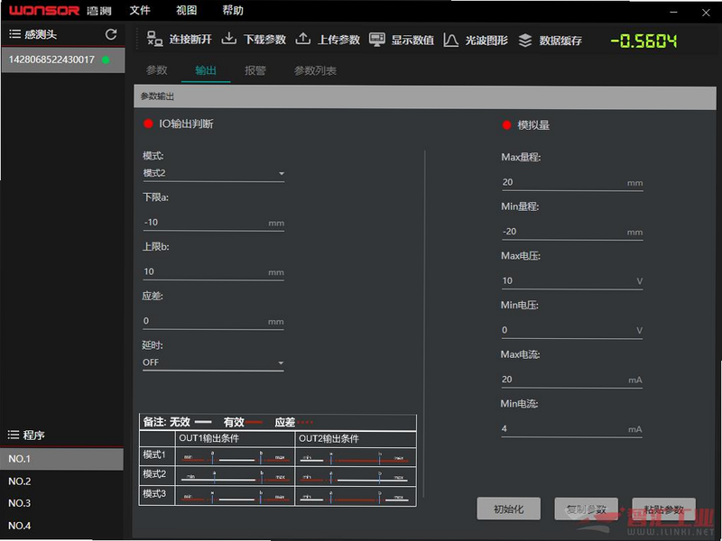Click the 参数输出 section header
Screen dimensions: 722x541
pos(424,96)
